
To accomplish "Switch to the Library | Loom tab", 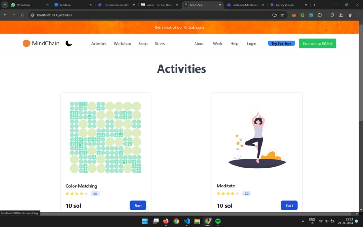I will [288, 5].
